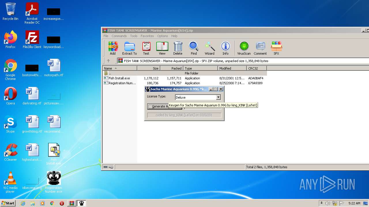Click the volume speaker tray icon
Viewport: 369px width, 207px height.
tap(328, 203)
